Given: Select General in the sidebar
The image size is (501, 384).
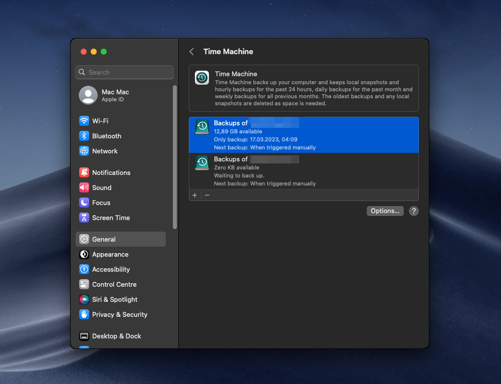Looking at the screenshot, I should click(x=121, y=239).
